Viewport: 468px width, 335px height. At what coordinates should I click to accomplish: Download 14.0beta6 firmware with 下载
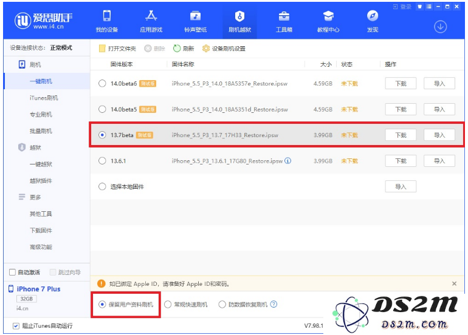point(401,84)
